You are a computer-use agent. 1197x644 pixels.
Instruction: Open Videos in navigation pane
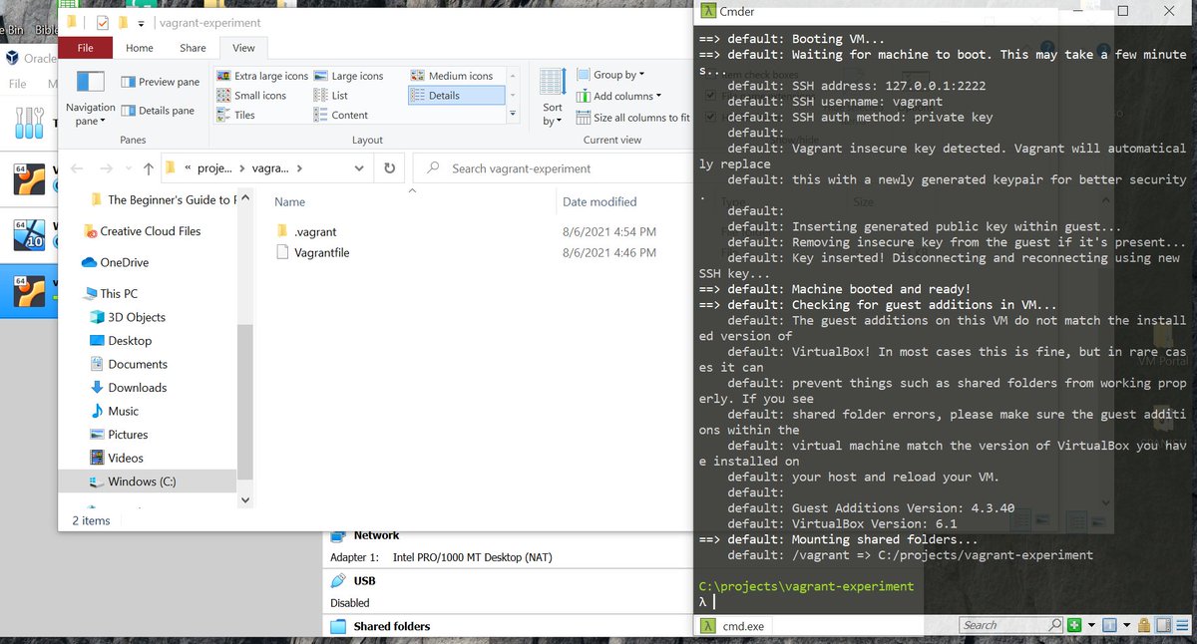click(117, 458)
